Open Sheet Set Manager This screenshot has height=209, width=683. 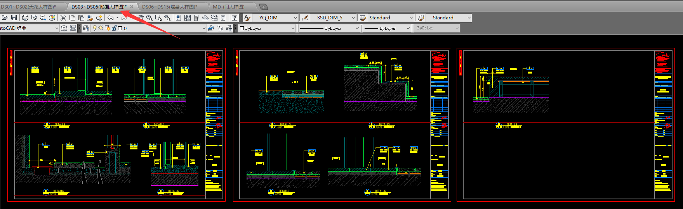pos(205,18)
